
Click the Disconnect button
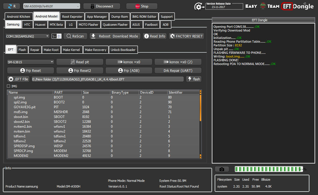[102, 6]
